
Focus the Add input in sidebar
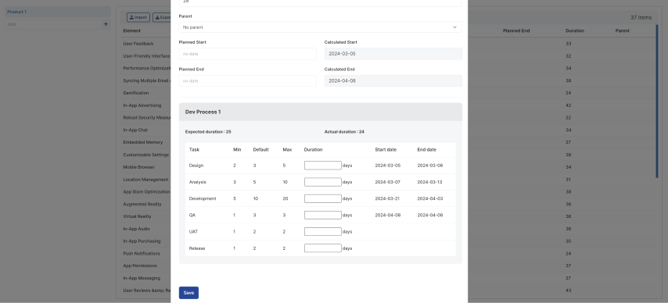(x=53, y=24)
